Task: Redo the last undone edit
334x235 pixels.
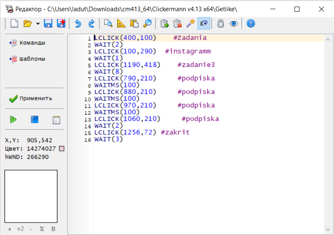Action: tap(92, 23)
